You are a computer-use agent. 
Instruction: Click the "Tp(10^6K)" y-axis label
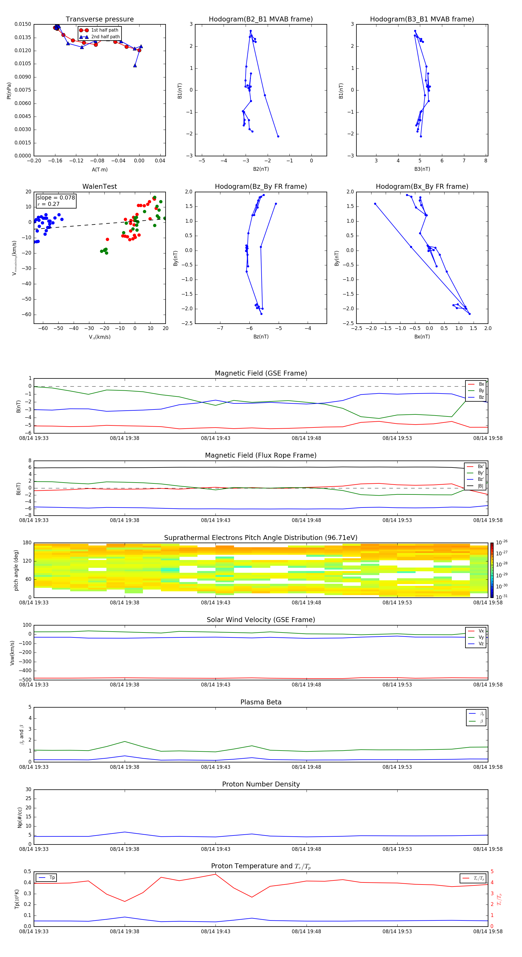click(17, 899)
